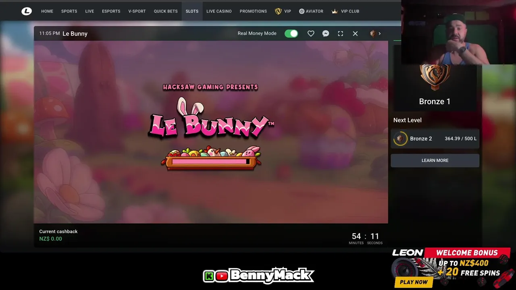The image size is (516, 290).
Task: Enter fullscreen for the game
Action: point(341,33)
